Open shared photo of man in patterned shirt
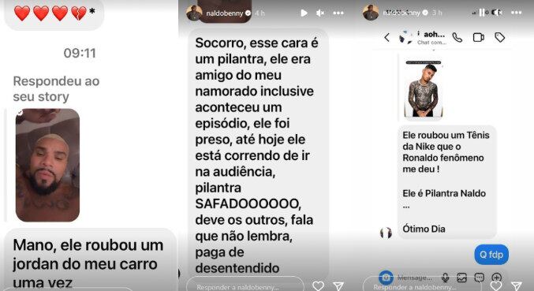 pos(424,89)
